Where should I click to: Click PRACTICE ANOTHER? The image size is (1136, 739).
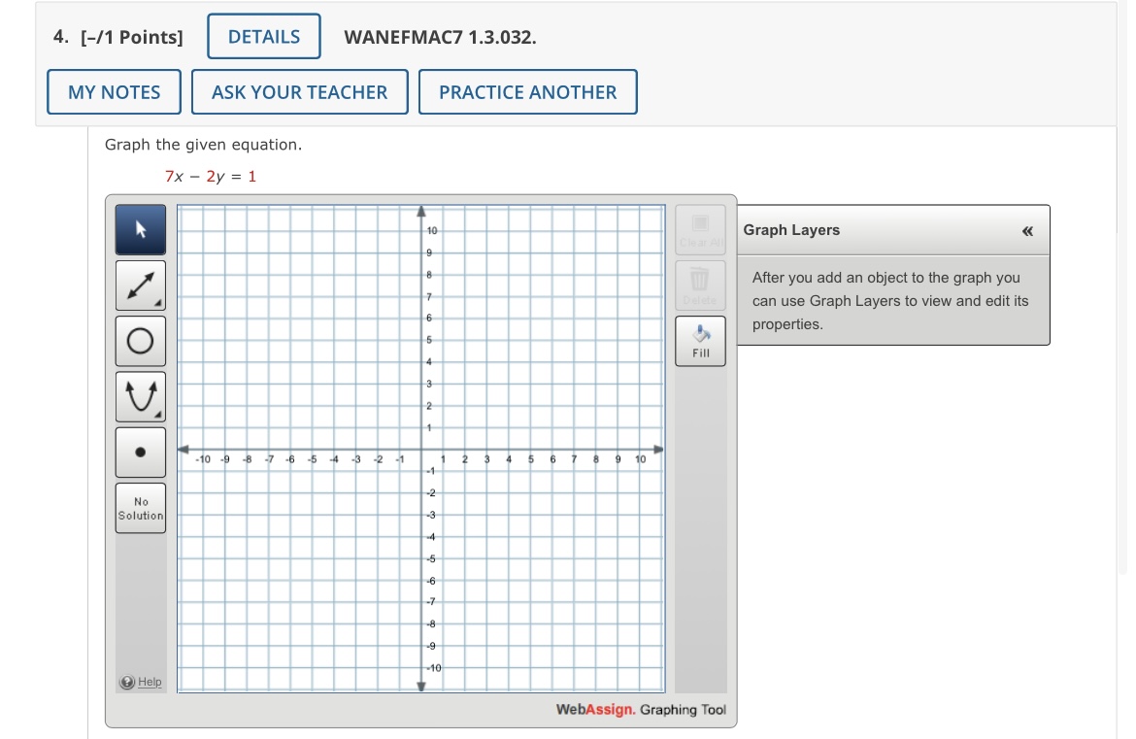point(528,92)
